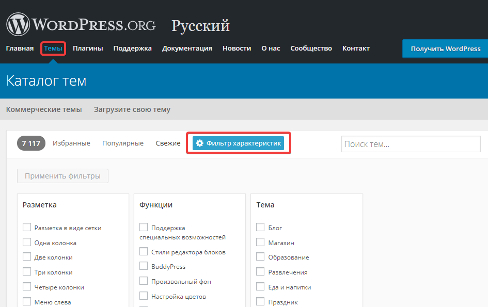Check the Меню слева option

coord(27,301)
